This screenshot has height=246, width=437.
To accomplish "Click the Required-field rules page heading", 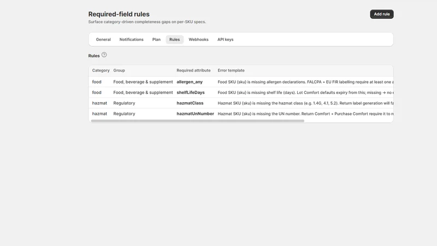I will coord(119,14).
